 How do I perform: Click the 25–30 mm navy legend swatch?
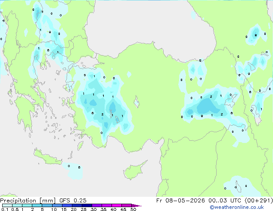point(87,205)
